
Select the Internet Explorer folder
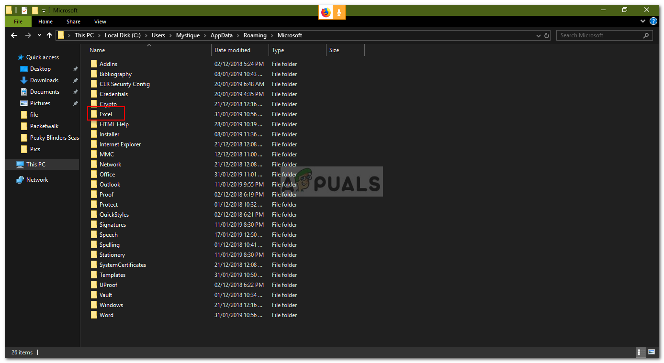[x=120, y=144]
